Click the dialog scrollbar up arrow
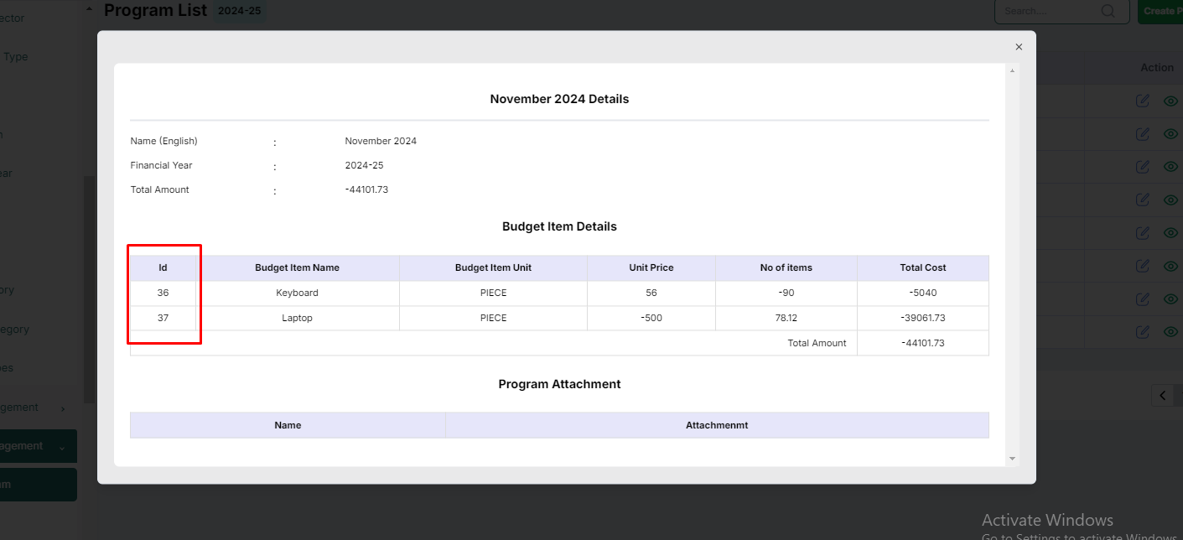The width and height of the screenshot is (1183, 540). [1012, 71]
